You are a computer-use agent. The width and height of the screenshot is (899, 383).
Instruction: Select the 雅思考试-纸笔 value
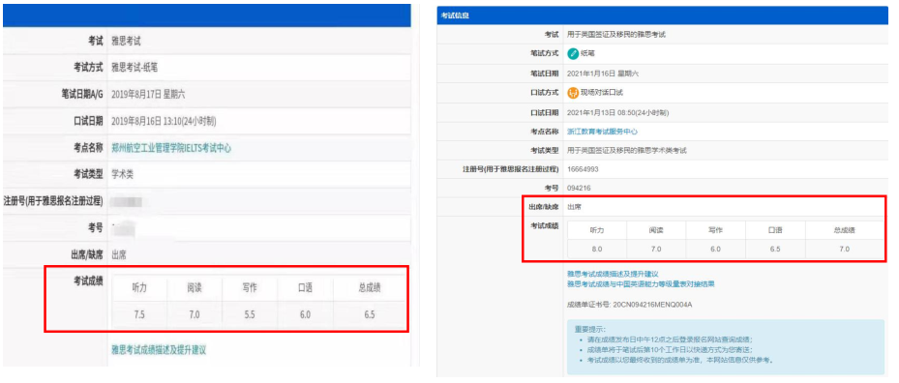(135, 67)
